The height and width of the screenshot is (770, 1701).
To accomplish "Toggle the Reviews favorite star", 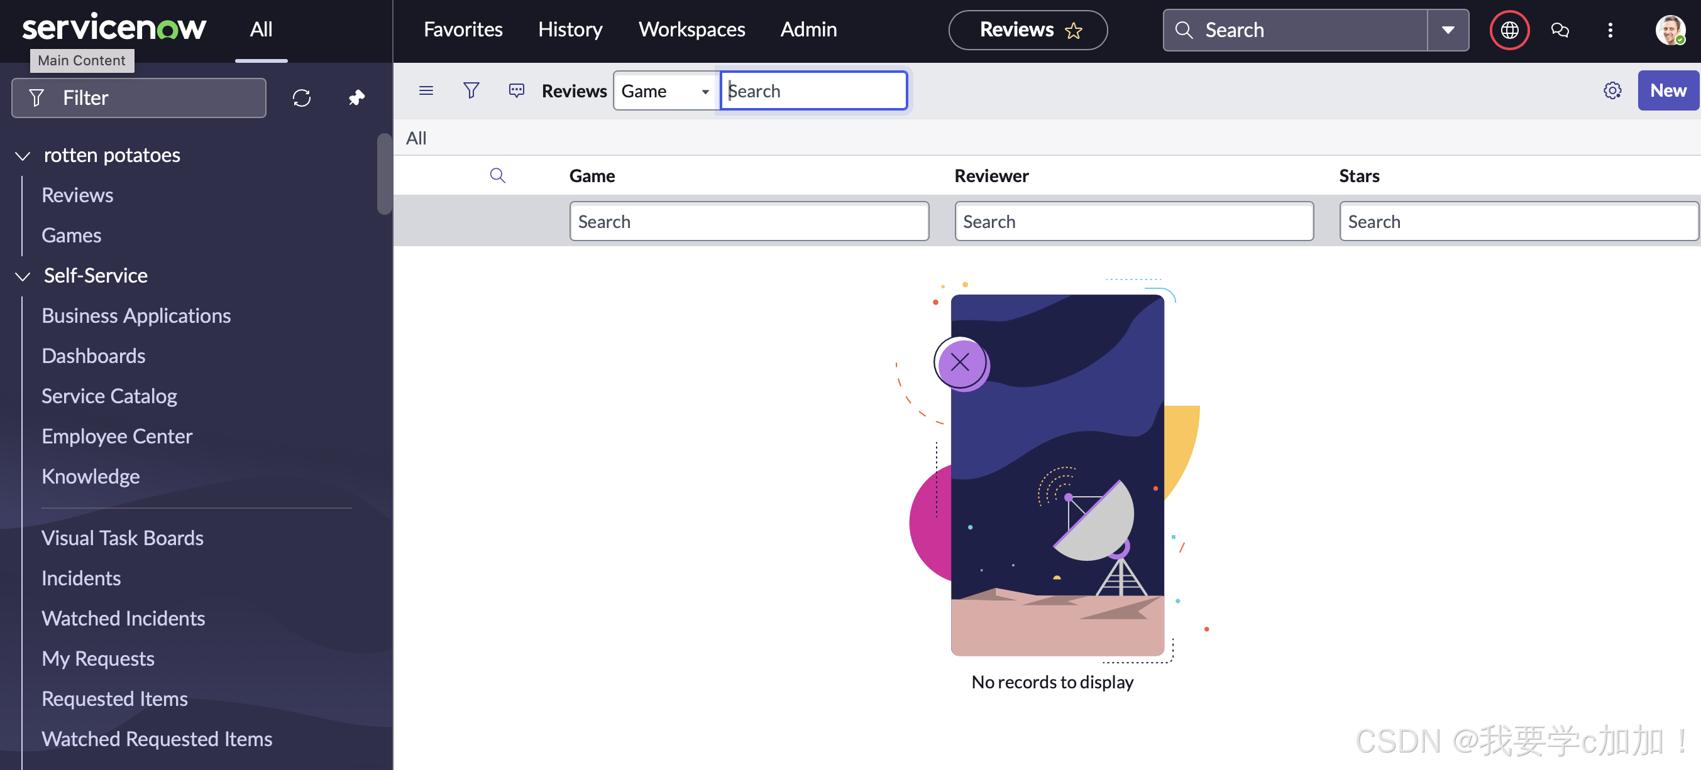I will pos(1074,30).
